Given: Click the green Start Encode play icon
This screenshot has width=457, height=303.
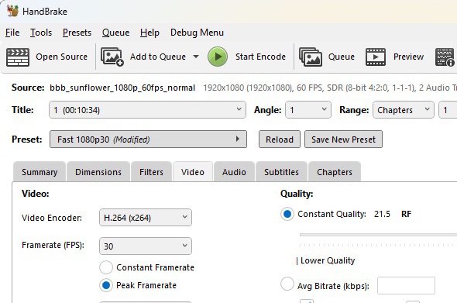Looking at the screenshot, I should pos(218,57).
